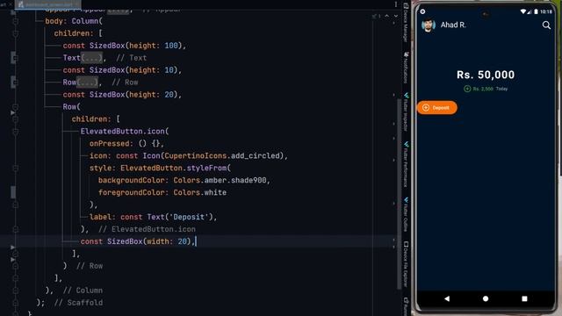Collapse the style: ElevatedButton.styleFrom( fold marker
The width and height of the screenshot is (562, 316).
[x=16, y=168]
